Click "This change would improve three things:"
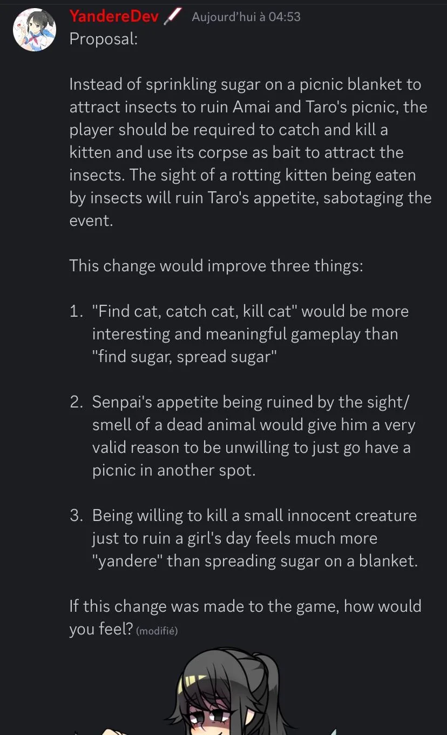The width and height of the screenshot is (447, 735). (216, 266)
